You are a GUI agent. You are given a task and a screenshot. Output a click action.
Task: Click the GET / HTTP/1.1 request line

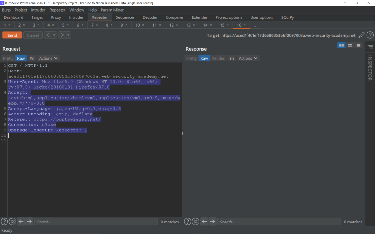(28, 66)
